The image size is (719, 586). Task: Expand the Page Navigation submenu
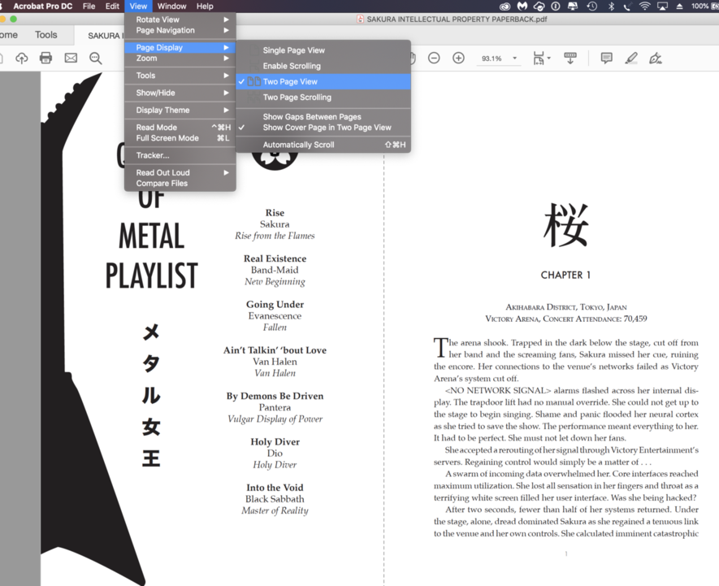pos(180,30)
